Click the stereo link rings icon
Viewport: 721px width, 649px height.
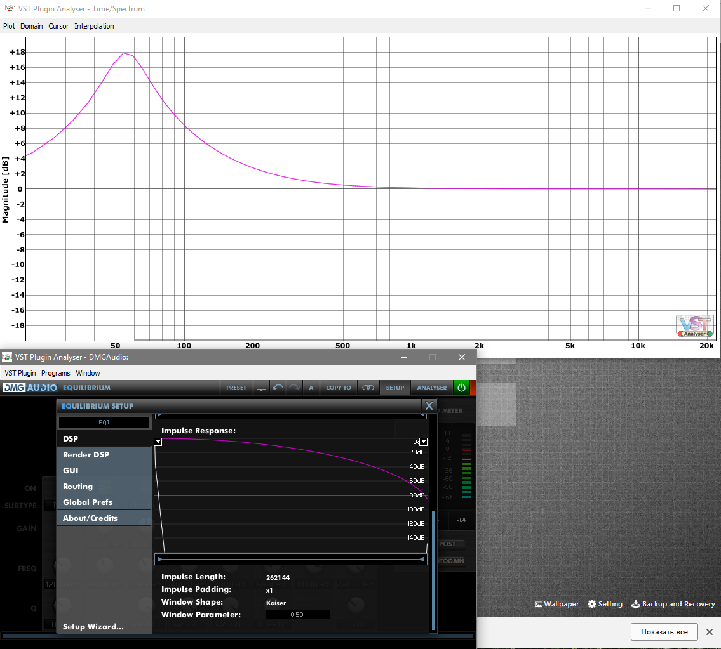click(x=368, y=388)
